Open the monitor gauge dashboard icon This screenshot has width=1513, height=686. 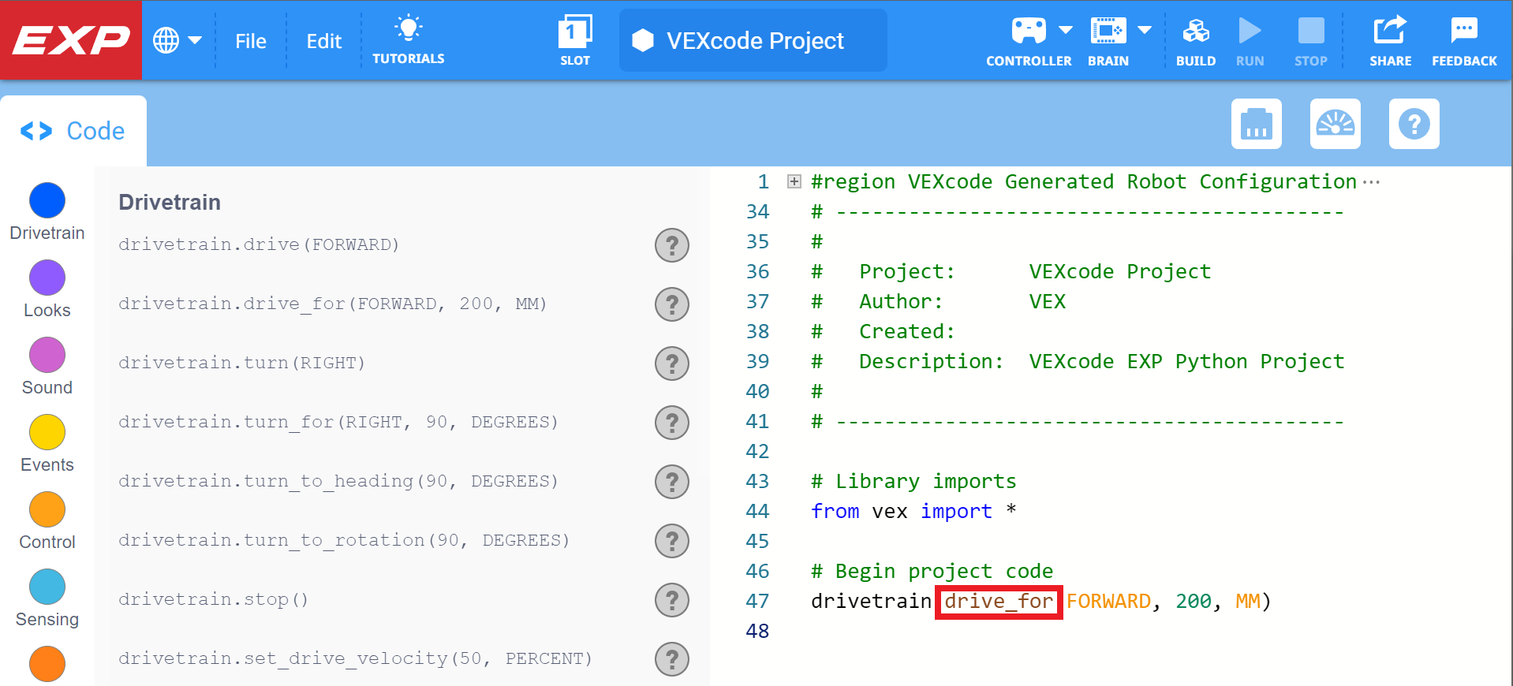pyautogui.click(x=1335, y=124)
